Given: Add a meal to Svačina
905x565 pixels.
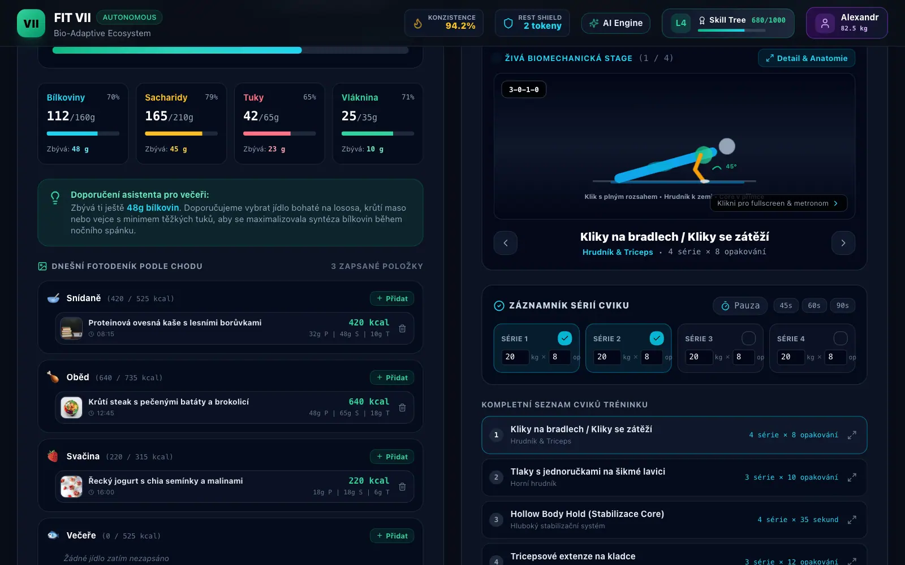Looking at the screenshot, I should click(x=392, y=457).
